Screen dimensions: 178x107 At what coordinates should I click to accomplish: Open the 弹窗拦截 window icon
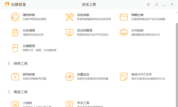[124, 17]
